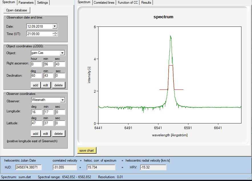
Task: Edit the object coordinates entry
Action: coord(46,85)
